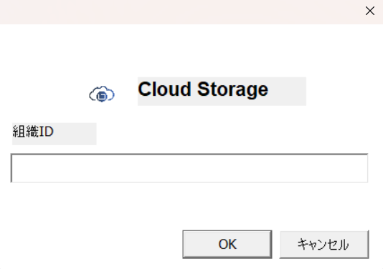Click the square emblem inside the cloud icon
Viewport: 383px width, 269px height.
[x=102, y=97]
